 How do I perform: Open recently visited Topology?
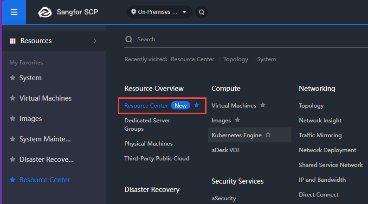236,59
